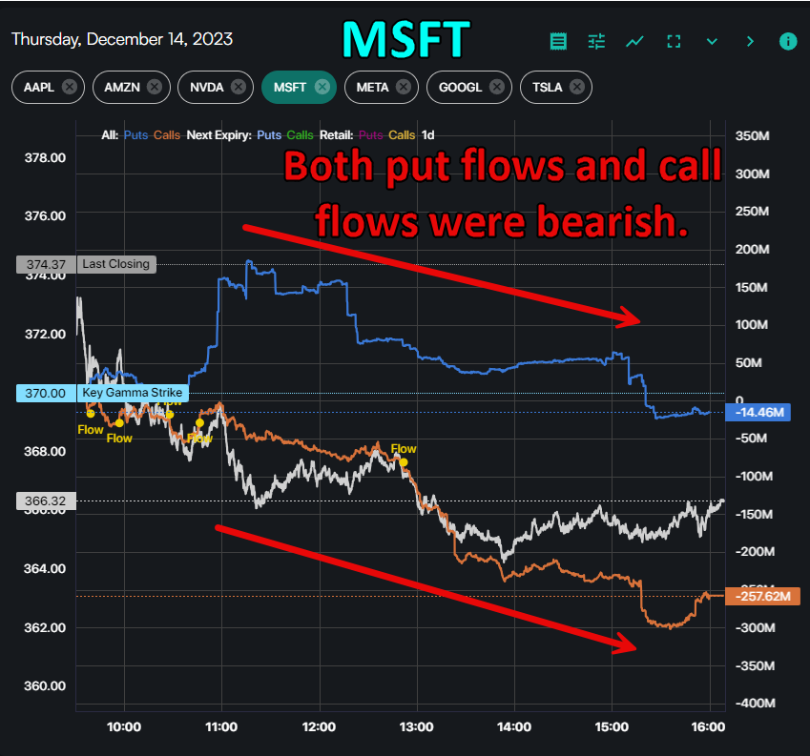Click the MSFT chart title
The height and width of the screenshot is (756, 810).
(x=406, y=40)
